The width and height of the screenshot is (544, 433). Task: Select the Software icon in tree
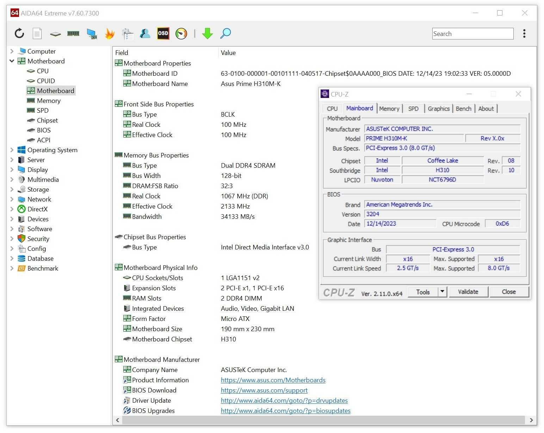[21, 229]
